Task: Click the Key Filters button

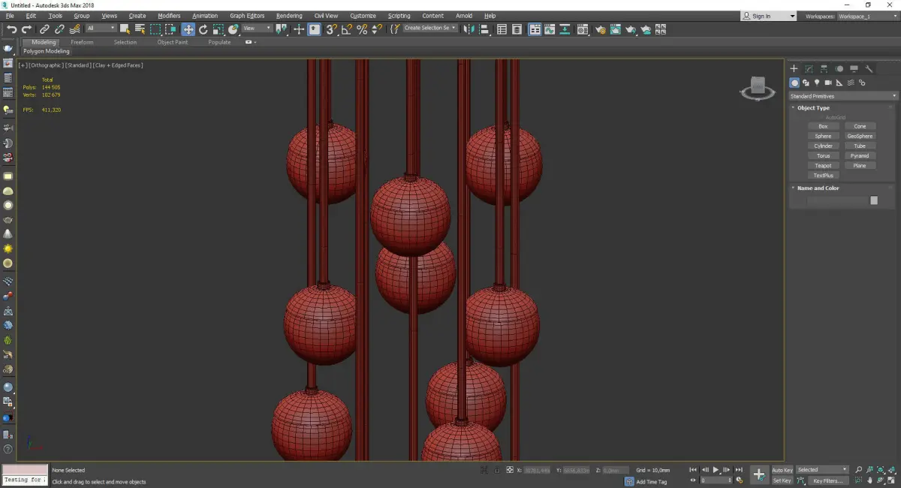Action: point(828,480)
